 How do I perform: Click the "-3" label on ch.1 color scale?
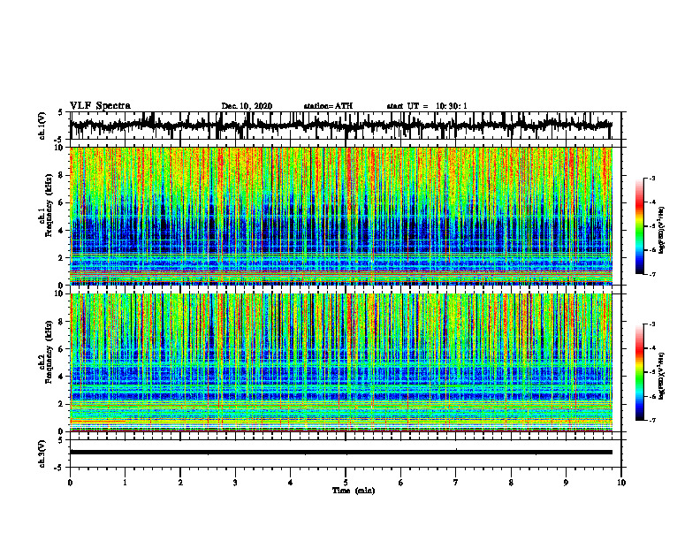click(x=652, y=178)
